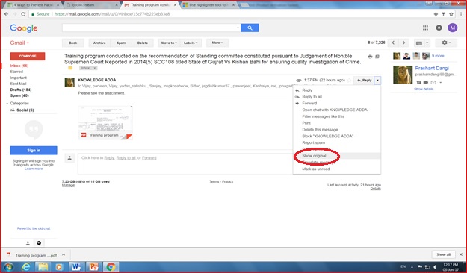Viewport: 467px width, 273px height.
Task: Click the account activity Details link
Action: coord(376,189)
